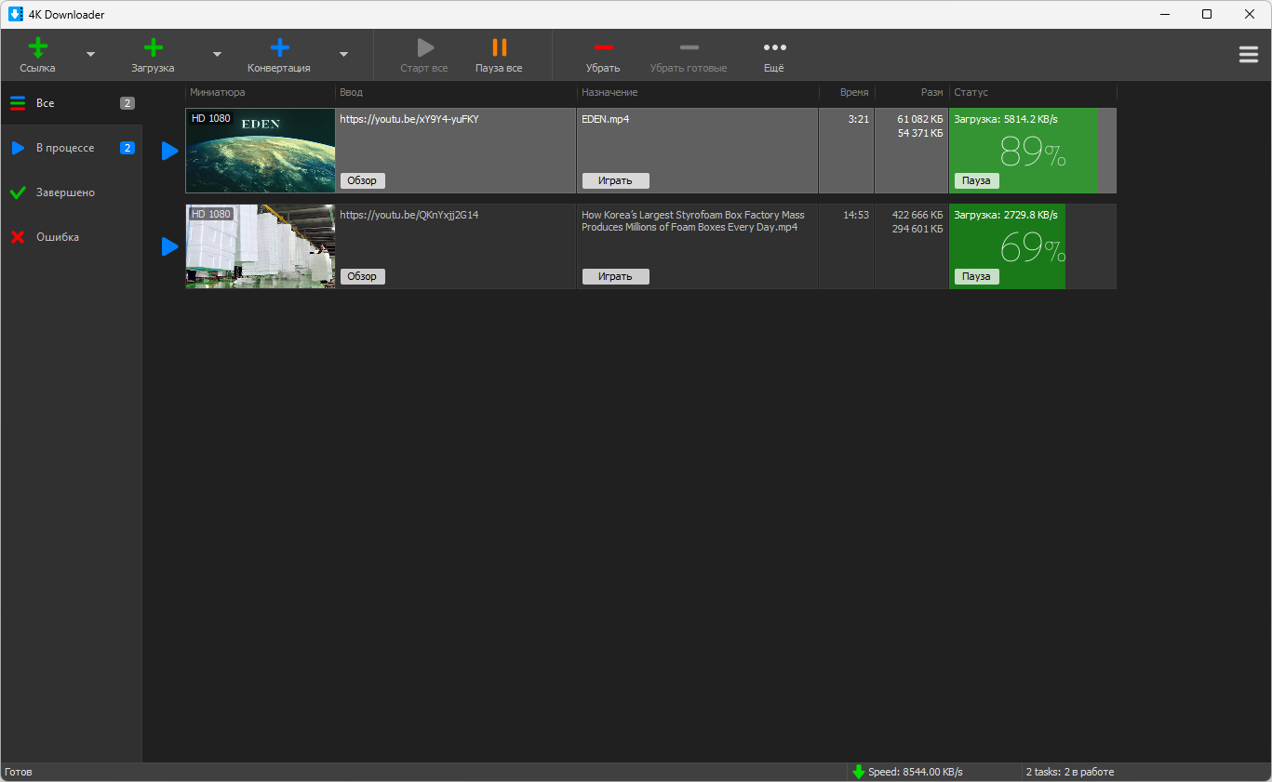This screenshot has height=782, width=1272.
Task: Click Обзор button for youtu.be/QKnYxjj2G14
Action: tap(363, 276)
